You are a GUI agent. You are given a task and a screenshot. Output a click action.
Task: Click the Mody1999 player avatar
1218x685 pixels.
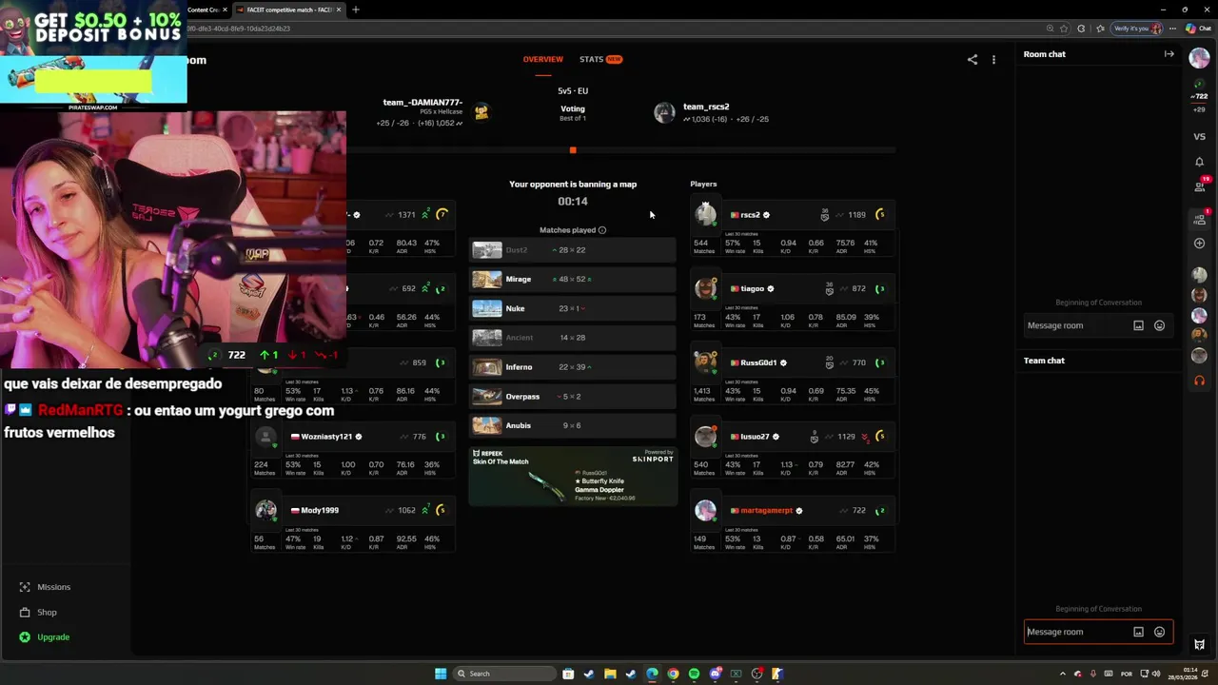(x=265, y=511)
